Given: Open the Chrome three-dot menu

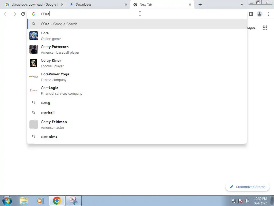Looking at the screenshot, I should click(268, 14).
